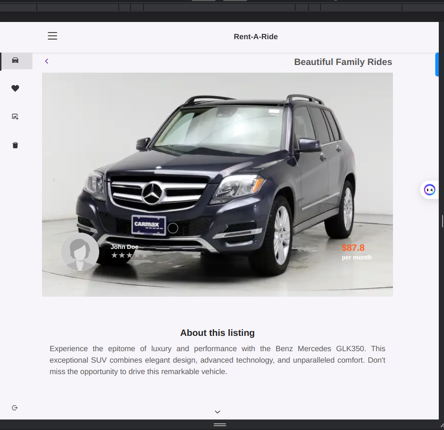Click the floating assistant face icon
Image resolution: width=444 pixels, height=430 pixels.
(x=430, y=190)
